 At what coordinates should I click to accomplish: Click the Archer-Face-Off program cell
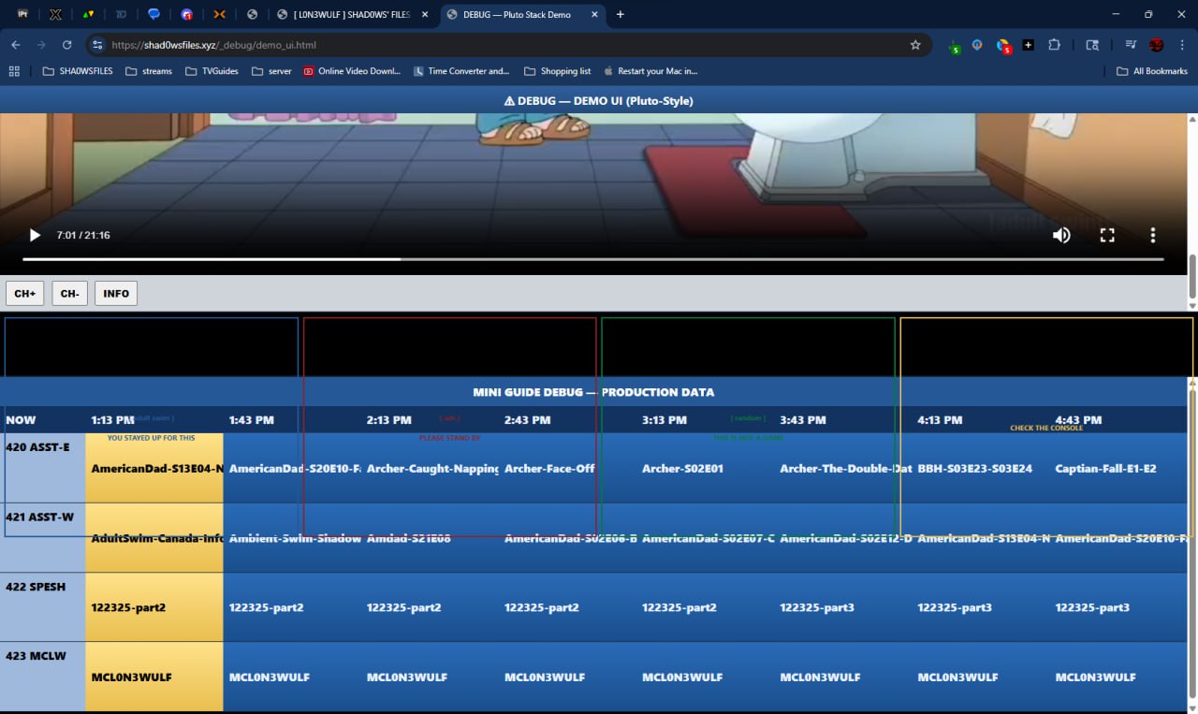coord(549,468)
